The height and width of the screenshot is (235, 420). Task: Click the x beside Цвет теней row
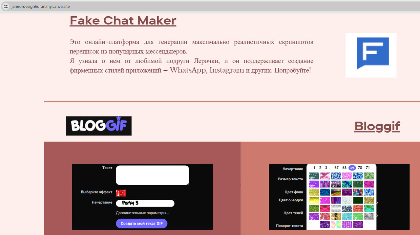coord(377,216)
